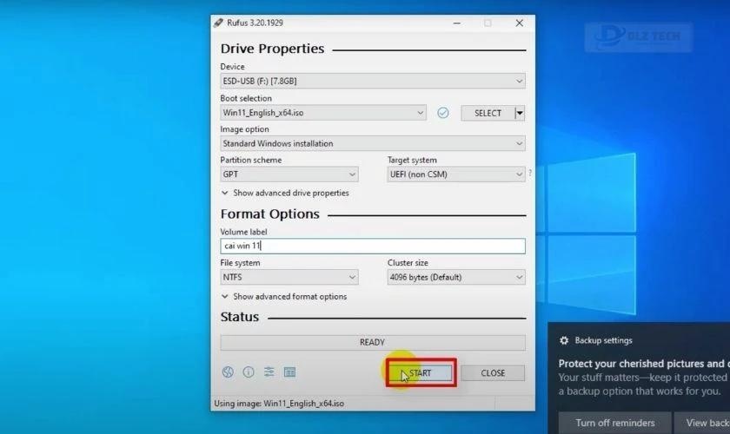Click the ISO checksum checkmark icon
Screen dimensions: 730x434
(x=442, y=113)
